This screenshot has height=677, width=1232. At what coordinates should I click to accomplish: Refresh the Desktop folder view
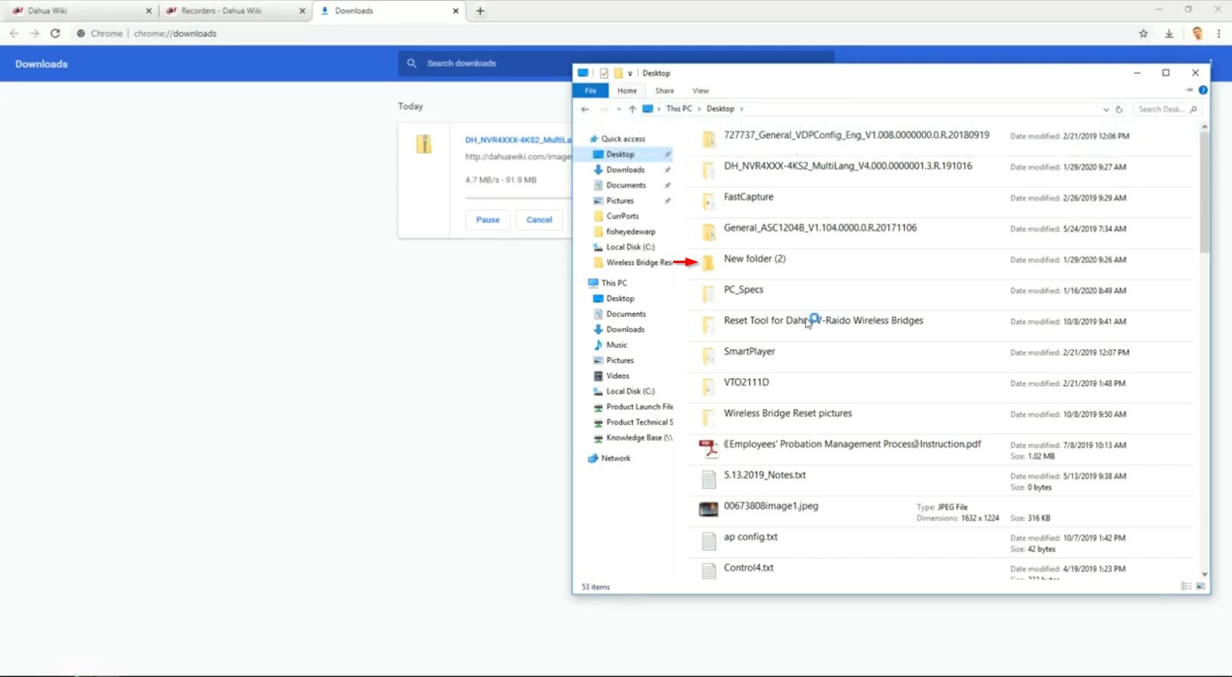pos(1119,109)
